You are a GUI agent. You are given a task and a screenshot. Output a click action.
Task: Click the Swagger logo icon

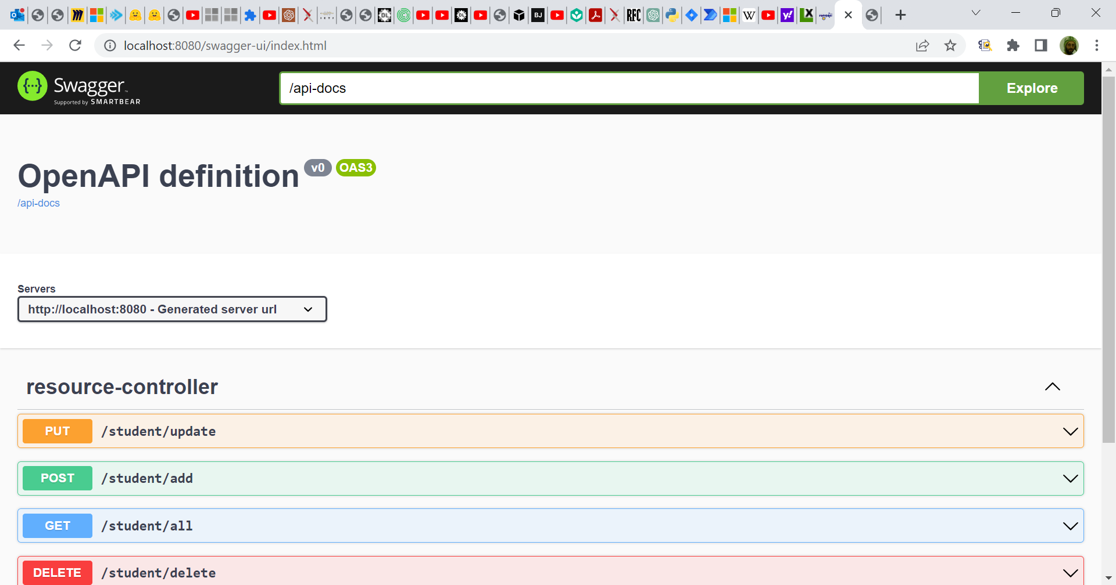(33, 86)
